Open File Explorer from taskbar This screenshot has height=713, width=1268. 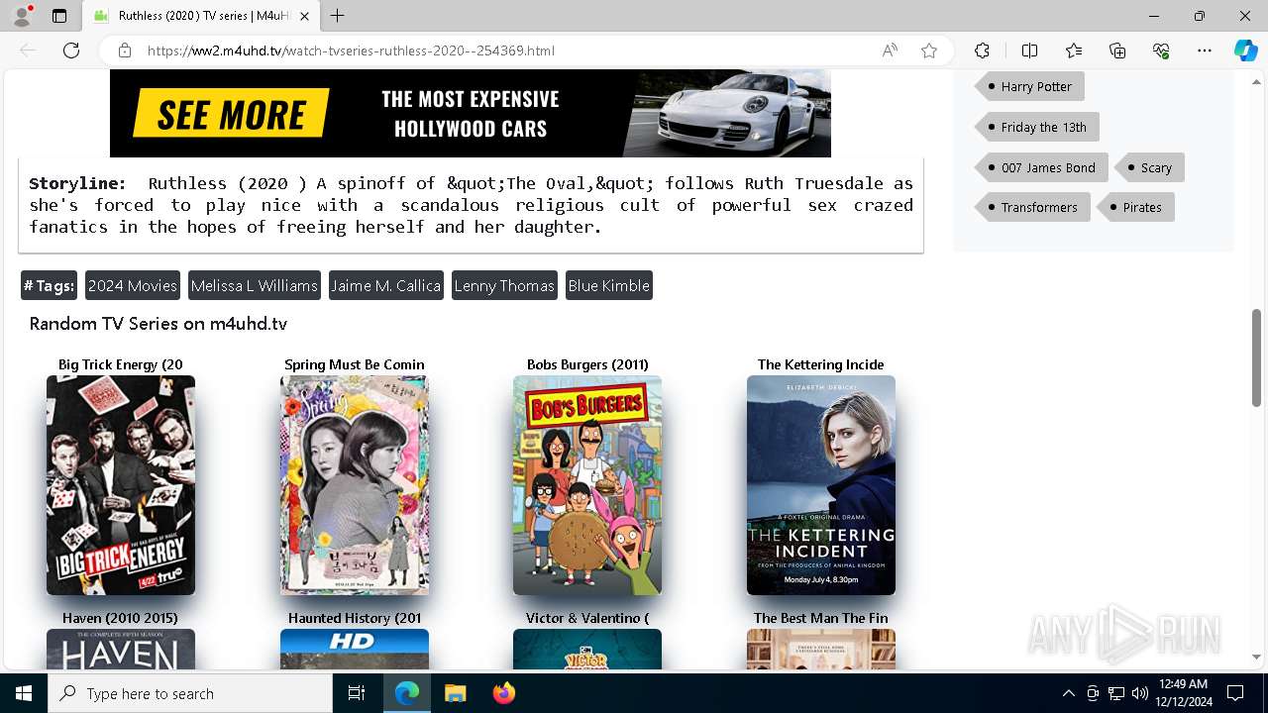pos(455,693)
